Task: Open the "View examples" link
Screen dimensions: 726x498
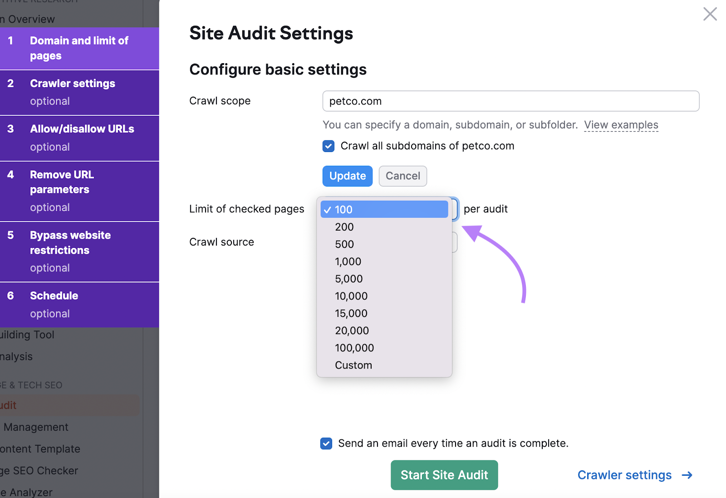Action: click(x=621, y=124)
